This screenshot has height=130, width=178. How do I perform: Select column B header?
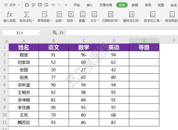click(54, 41)
